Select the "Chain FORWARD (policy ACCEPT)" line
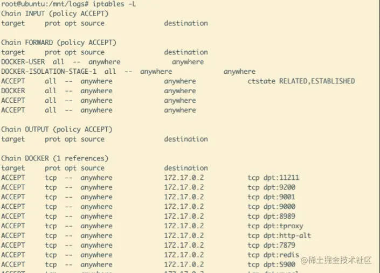This screenshot has height=273, width=380. pos(59,43)
